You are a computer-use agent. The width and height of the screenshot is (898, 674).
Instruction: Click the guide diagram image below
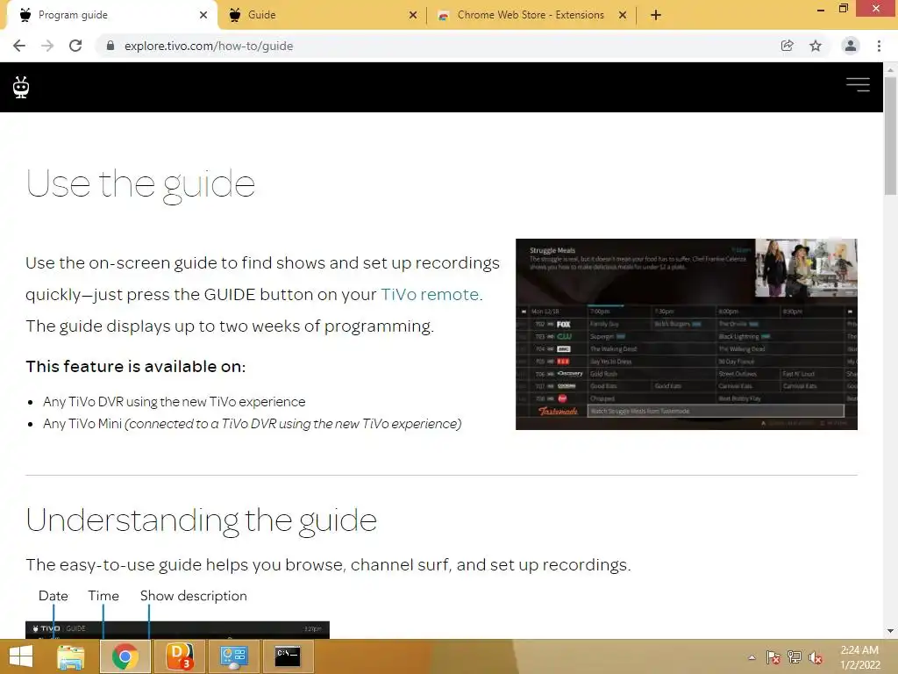177,629
